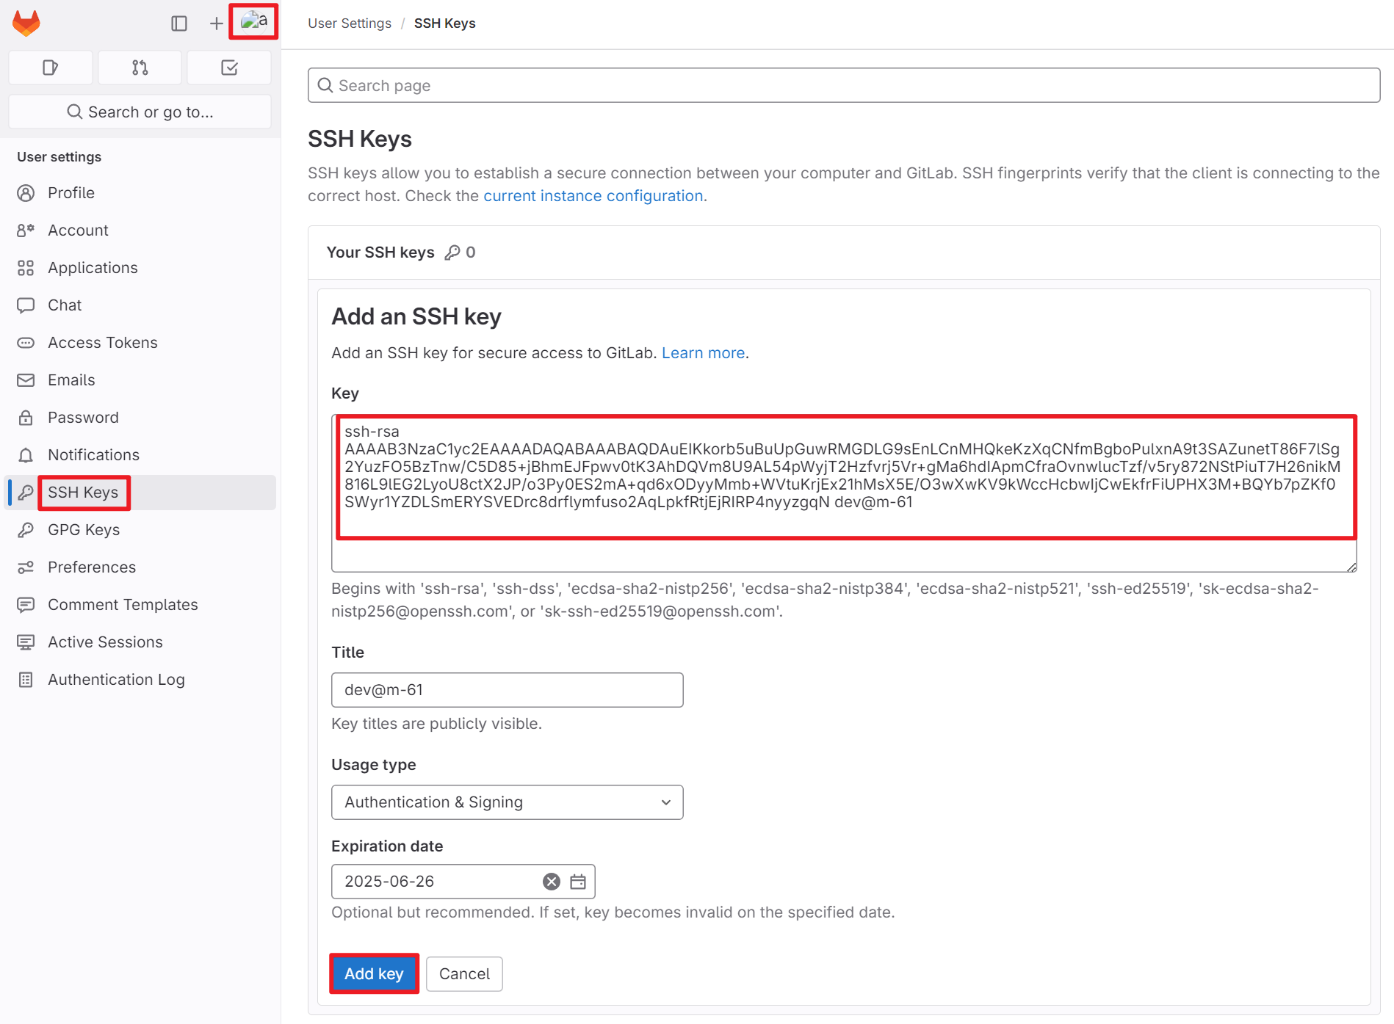Screen dimensions: 1394x1024
Task: Toggle the sidebar collapse icon
Action: coord(179,23)
